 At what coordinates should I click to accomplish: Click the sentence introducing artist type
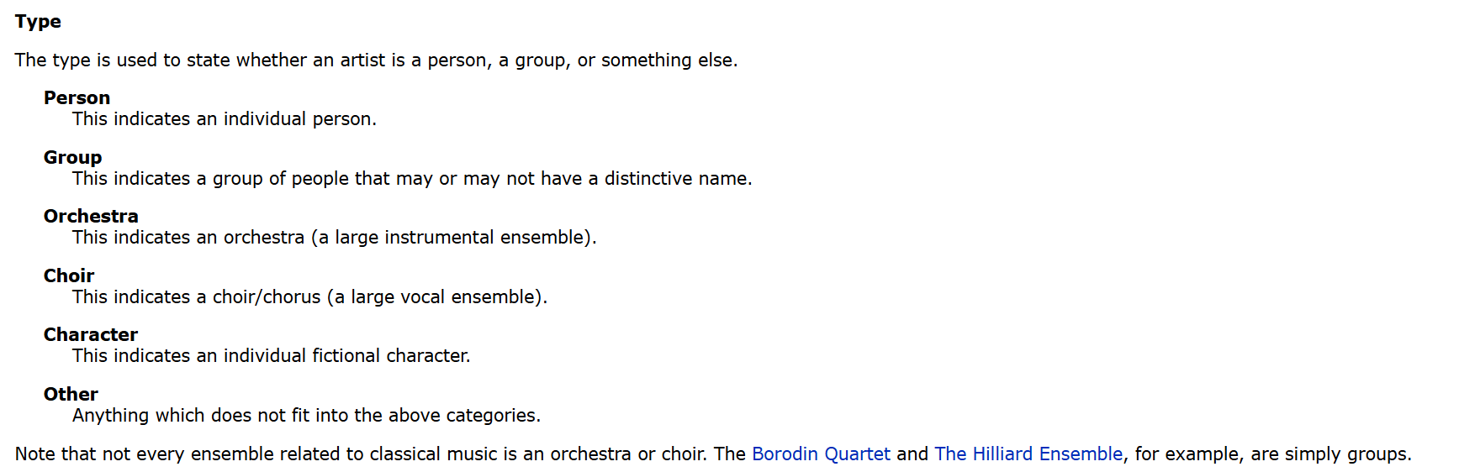tap(376, 60)
